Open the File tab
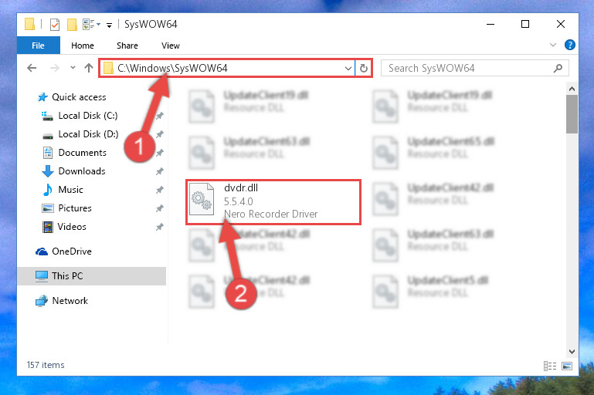The height and width of the screenshot is (395, 594). point(39,46)
